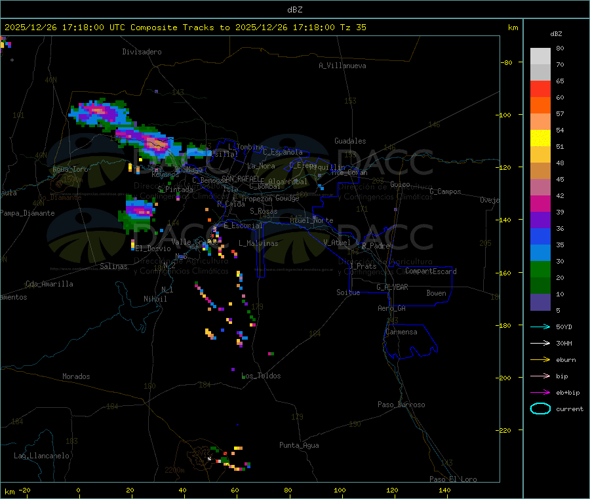This screenshot has height=499, width=590.
Task: Select the magenta 39 dBZ color swatch
Action: pos(540,203)
